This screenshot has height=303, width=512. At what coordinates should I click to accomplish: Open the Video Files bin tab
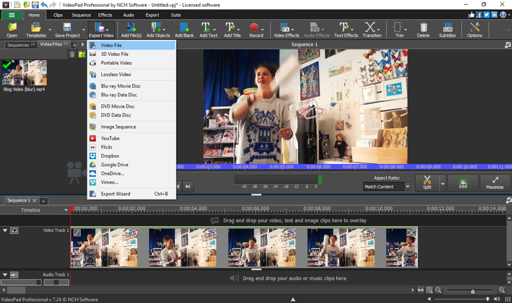(x=54, y=44)
